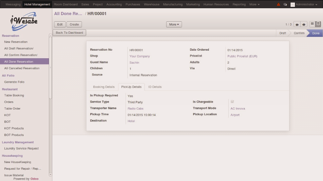Open the Room Dashboard menu
Screen dimensions: 323x181
click(66, 4)
